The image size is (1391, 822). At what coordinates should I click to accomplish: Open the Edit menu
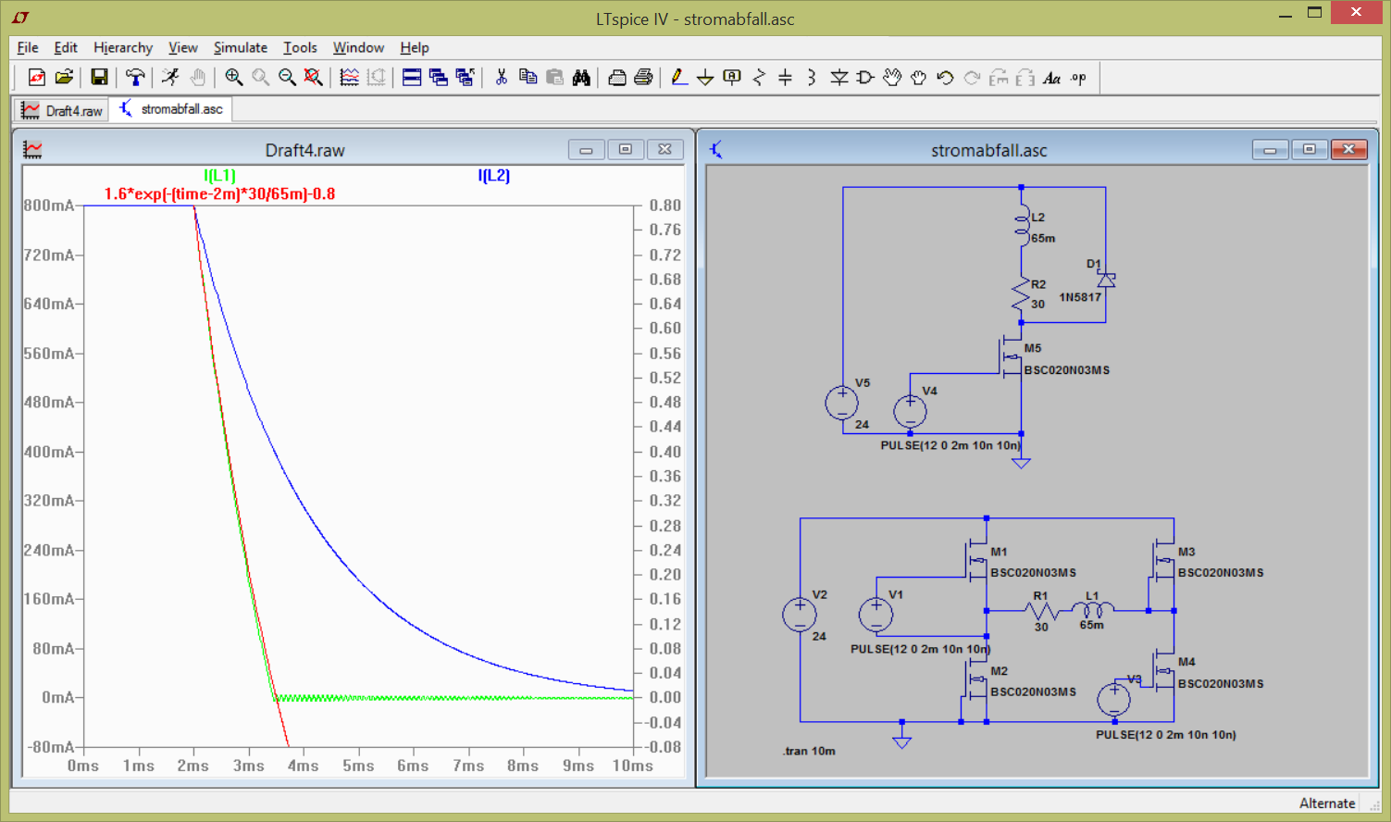tap(66, 47)
